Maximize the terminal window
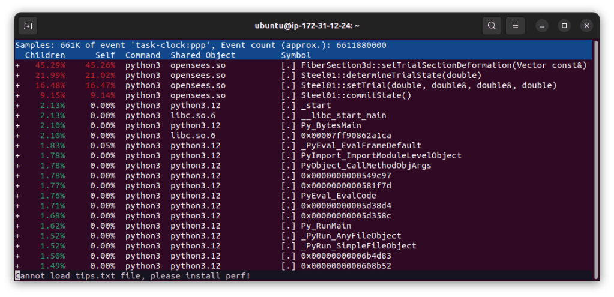Screen dimensions: 614x297 click(564, 26)
